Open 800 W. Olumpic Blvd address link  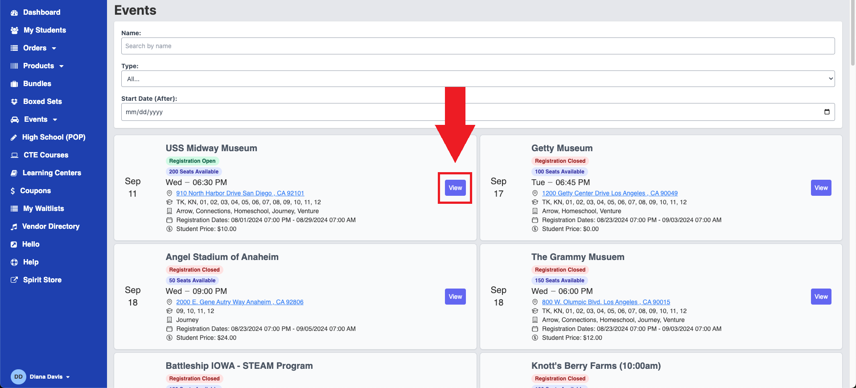606,302
